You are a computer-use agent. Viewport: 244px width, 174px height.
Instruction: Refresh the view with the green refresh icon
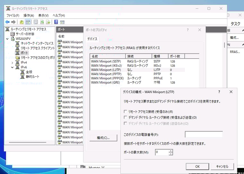click(x=42, y=22)
